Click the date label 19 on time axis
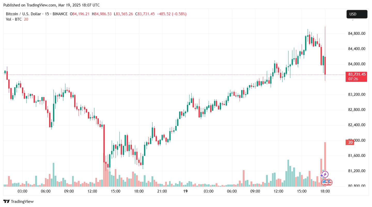 click(185, 191)
